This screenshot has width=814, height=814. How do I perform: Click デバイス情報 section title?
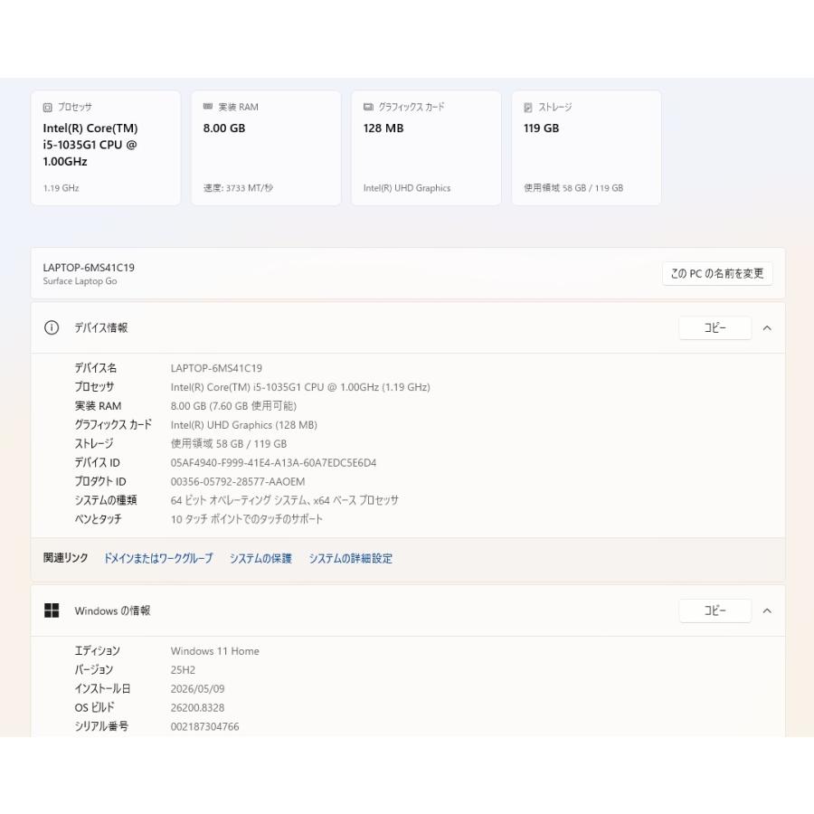101,327
